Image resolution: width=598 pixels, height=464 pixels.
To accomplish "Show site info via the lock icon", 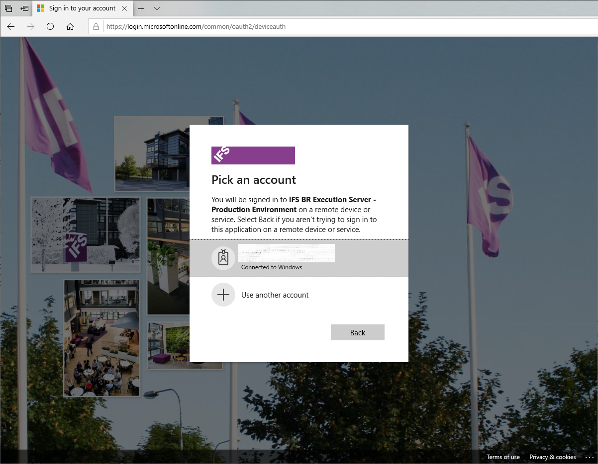I will (97, 27).
